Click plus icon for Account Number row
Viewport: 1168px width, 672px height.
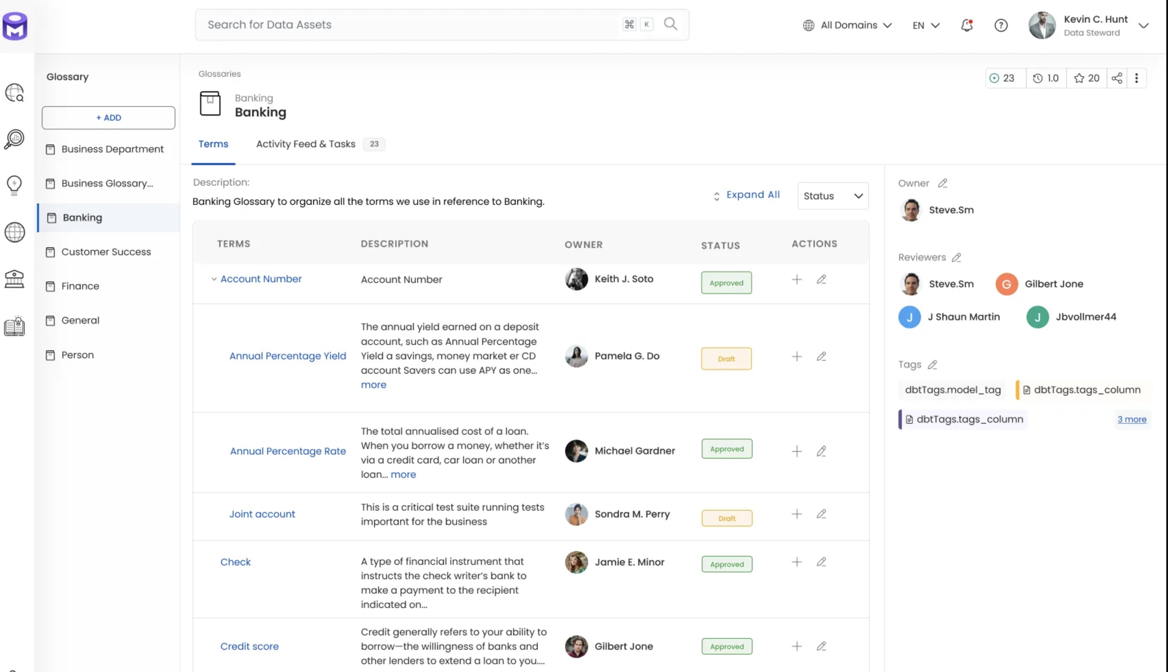796,279
